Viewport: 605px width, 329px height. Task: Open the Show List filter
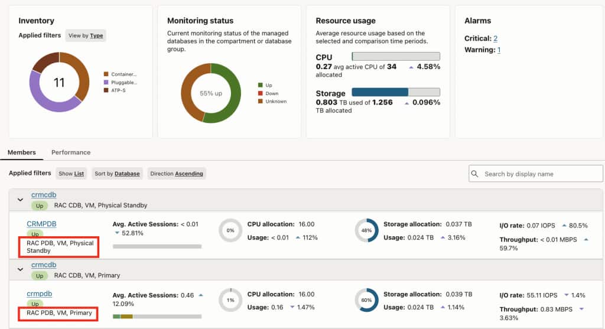[71, 174]
